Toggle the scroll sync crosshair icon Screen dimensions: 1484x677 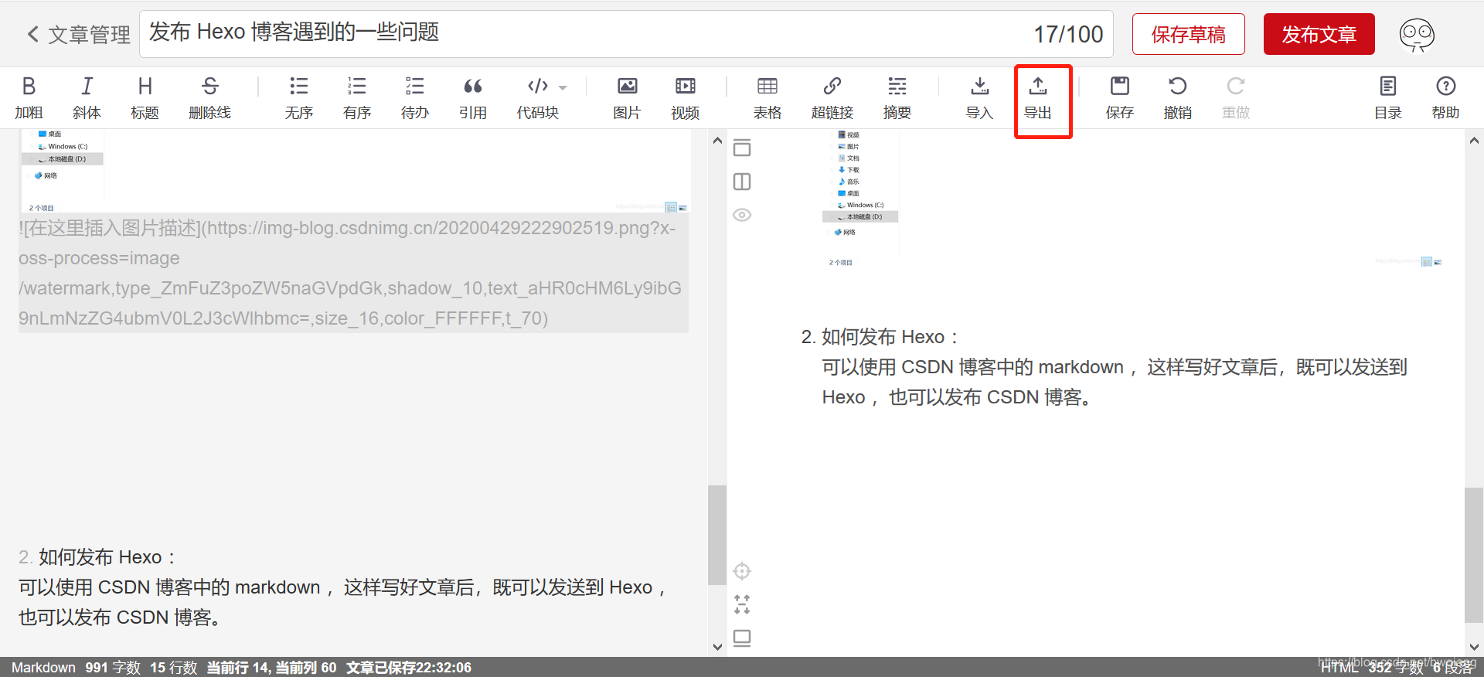pyautogui.click(x=742, y=571)
